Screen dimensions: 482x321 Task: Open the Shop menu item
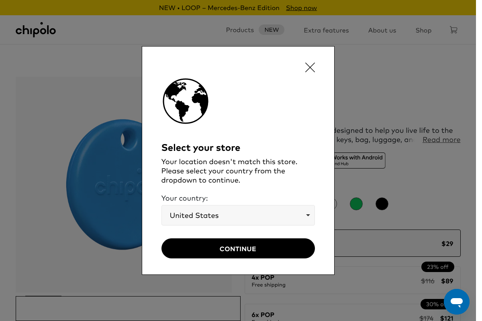(423, 30)
